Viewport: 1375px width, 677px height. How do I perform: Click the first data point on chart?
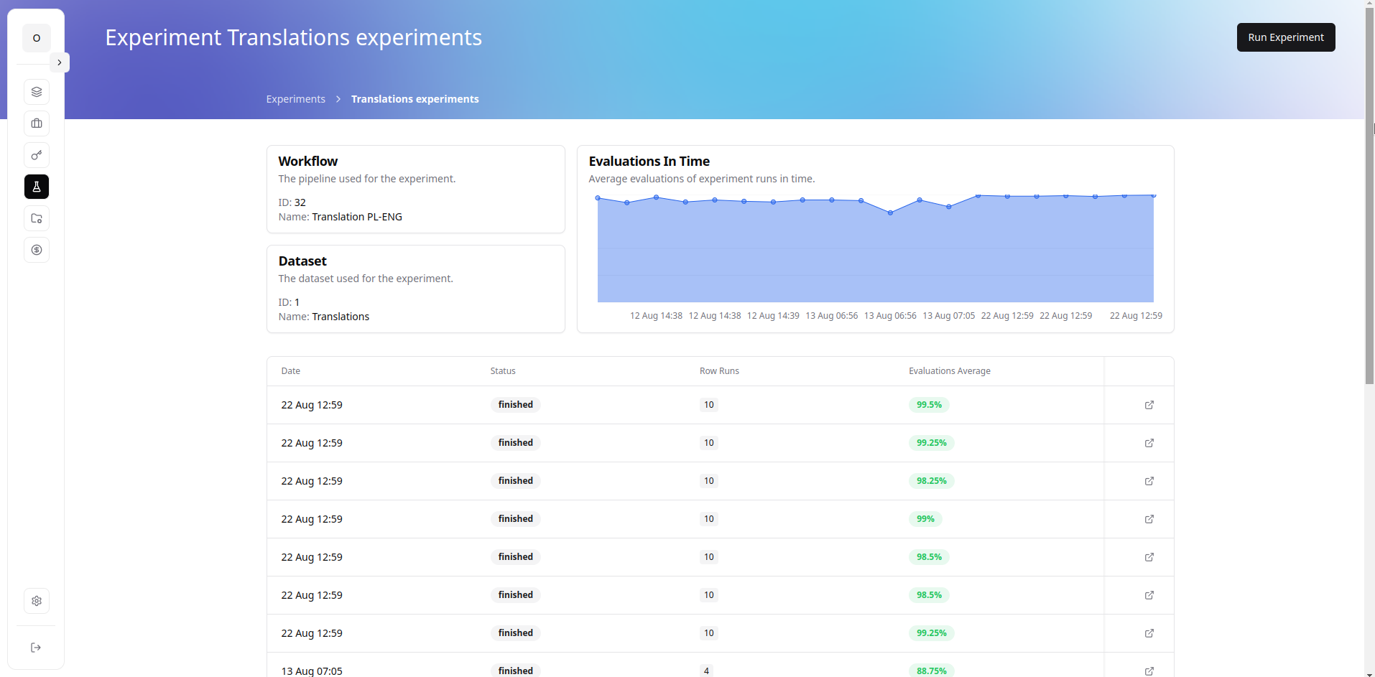tap(598, 198)
